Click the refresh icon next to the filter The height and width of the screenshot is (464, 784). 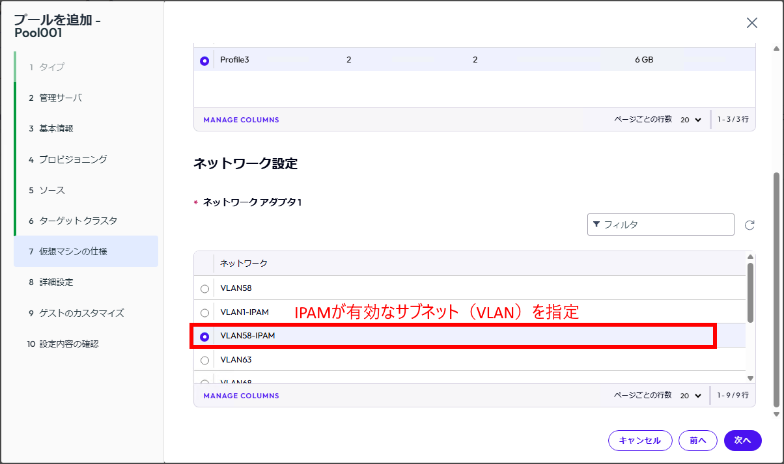tap(749, 225)
